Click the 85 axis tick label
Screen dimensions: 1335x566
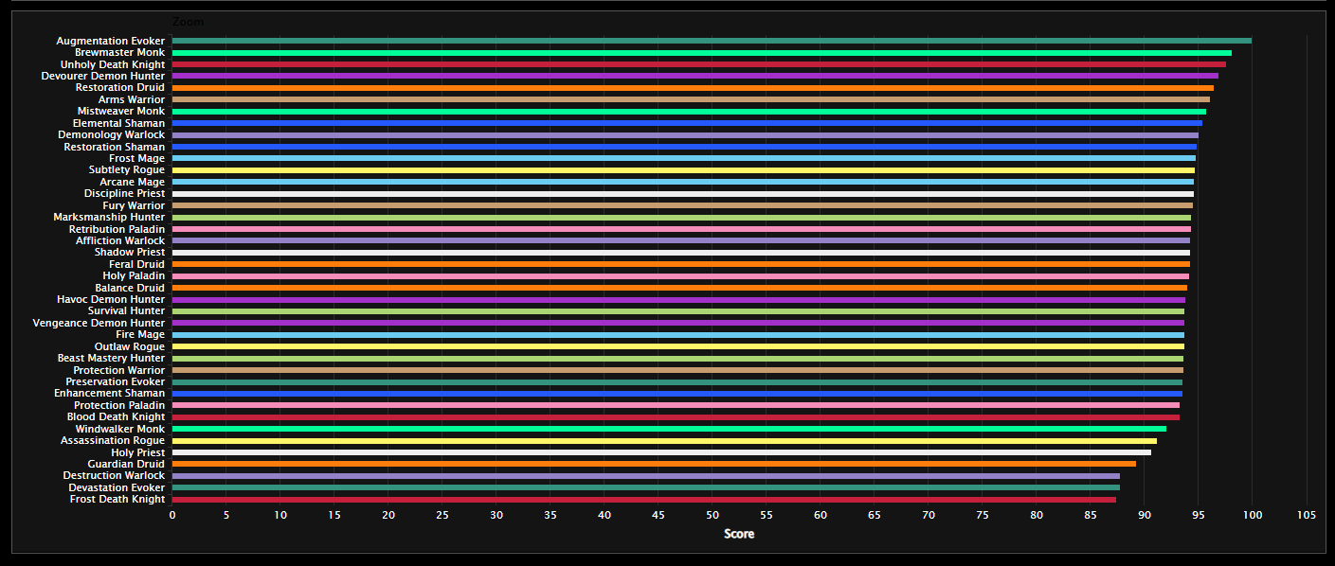(x=1091, y=515)
